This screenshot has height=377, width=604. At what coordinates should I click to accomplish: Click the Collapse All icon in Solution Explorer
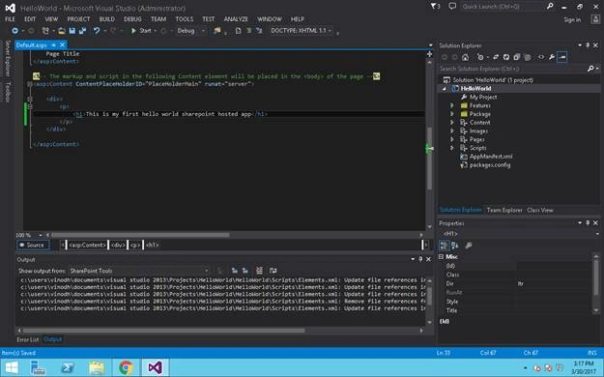(517, 57)
